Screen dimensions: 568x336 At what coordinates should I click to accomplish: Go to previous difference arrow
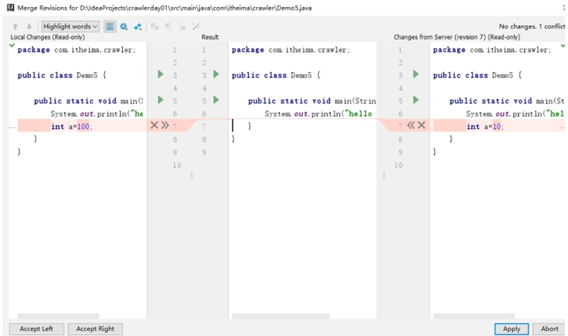pos(15,26)
